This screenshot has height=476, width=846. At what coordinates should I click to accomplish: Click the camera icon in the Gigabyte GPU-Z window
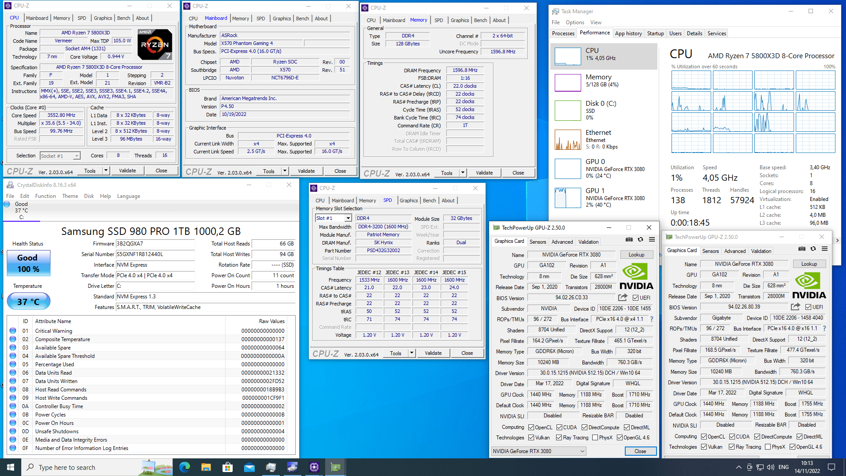point(802,249)
